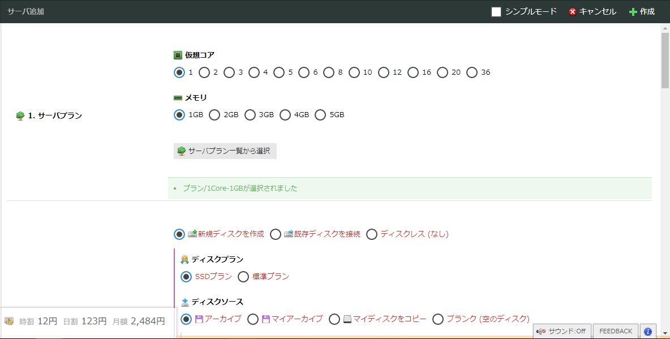Screen dimensions: 670x339
Task: Select ブランク (空のディスク) source
Action: coord(438,319)
